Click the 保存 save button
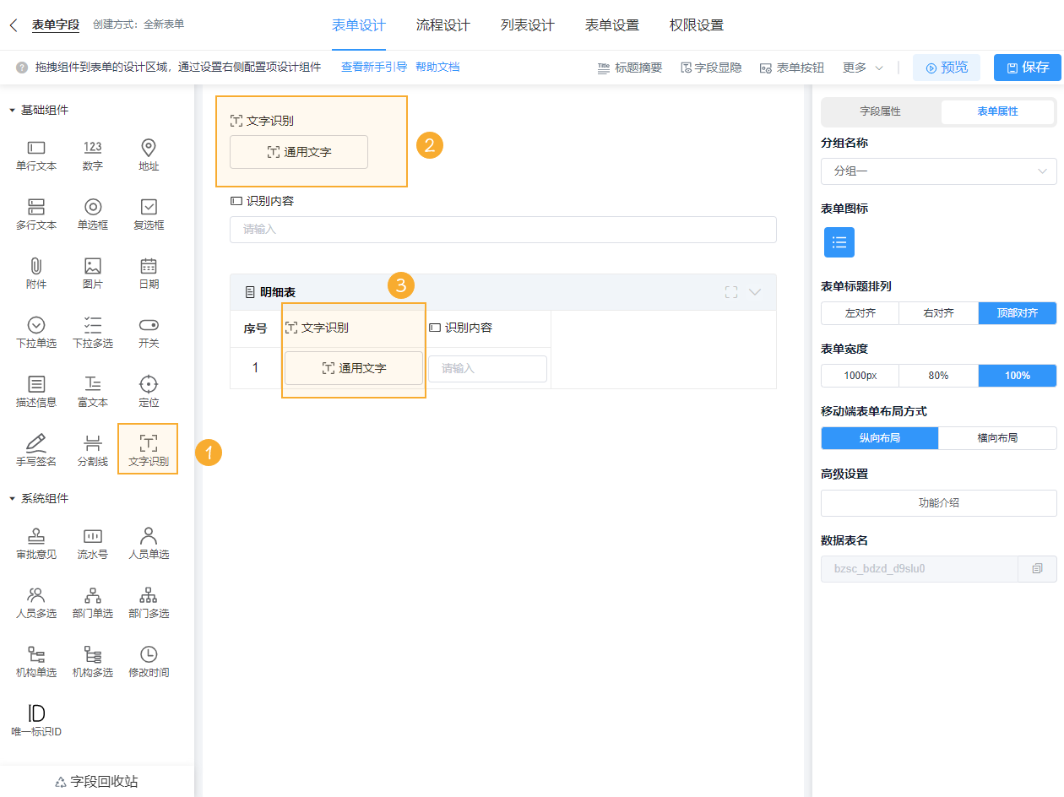Image resolution: width=1064 pixels, height=797 pixels. coord(1027,67)
